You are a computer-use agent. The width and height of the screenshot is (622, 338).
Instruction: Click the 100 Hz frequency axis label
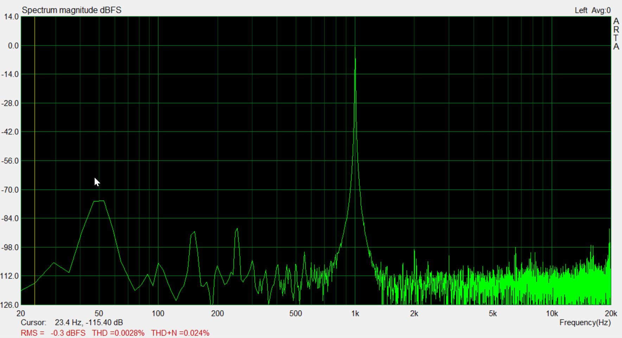point(158,313)
